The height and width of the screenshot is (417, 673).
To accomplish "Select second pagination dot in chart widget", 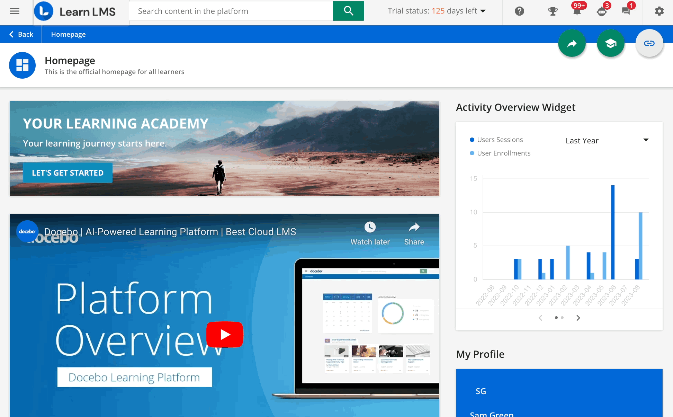I will pyautogui.click(x=562, y=318).
